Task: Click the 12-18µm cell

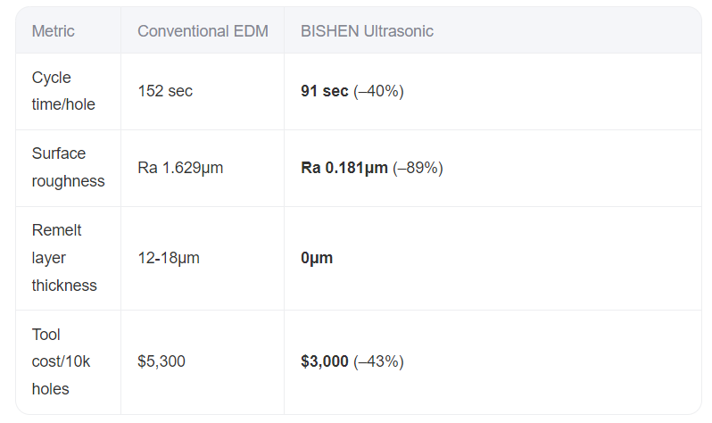Action: point(169,258)
